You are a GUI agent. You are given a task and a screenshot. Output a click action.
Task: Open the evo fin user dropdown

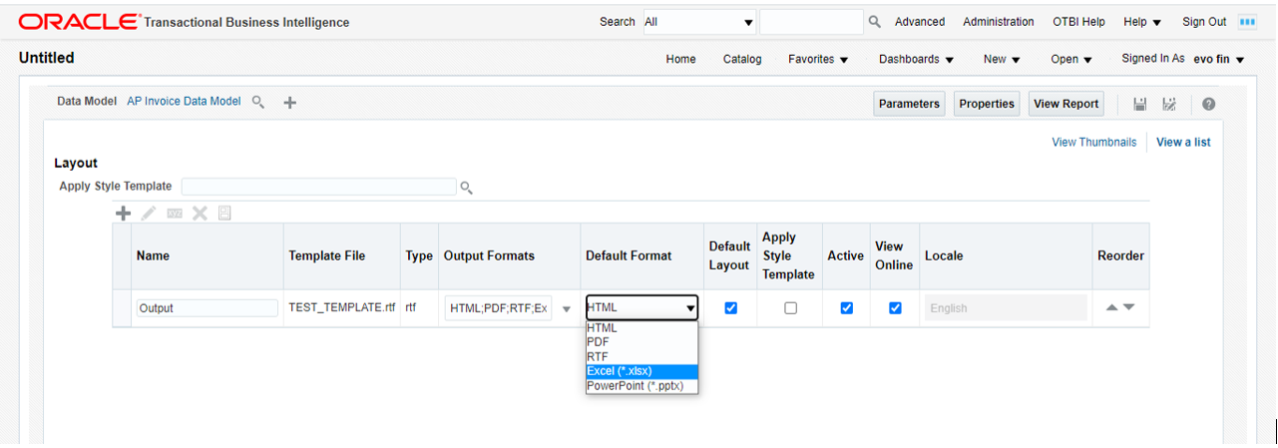click(1219, 59)
